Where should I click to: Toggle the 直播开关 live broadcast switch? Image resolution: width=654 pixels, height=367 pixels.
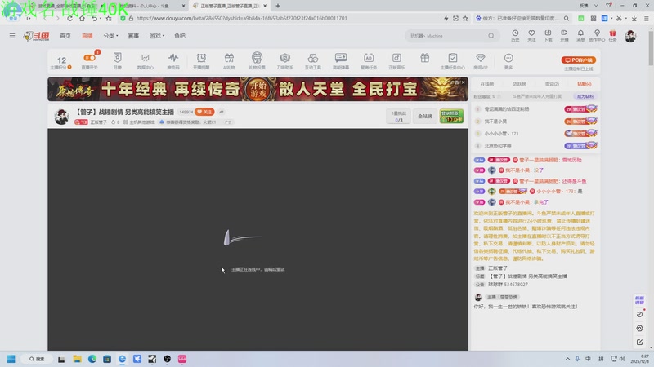pyautogui.click(x=90, y=60)
